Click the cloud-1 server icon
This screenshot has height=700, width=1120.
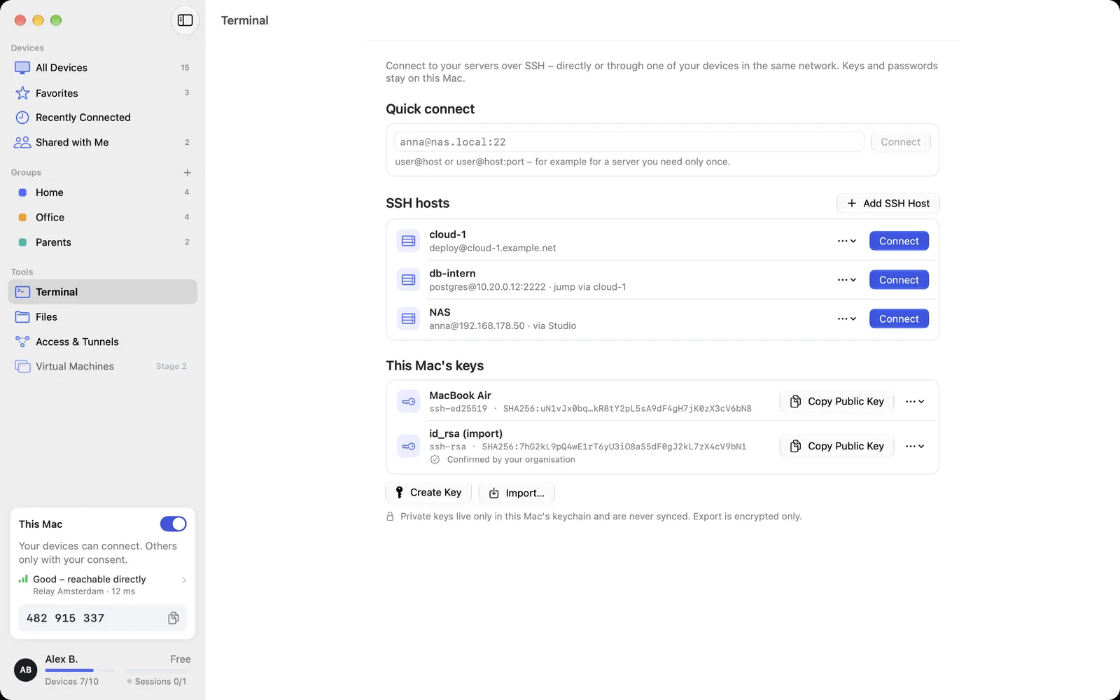[x=408, y=241]
